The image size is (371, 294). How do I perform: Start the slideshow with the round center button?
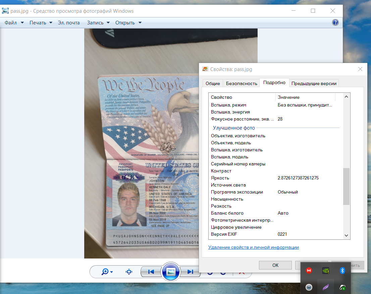171,272
